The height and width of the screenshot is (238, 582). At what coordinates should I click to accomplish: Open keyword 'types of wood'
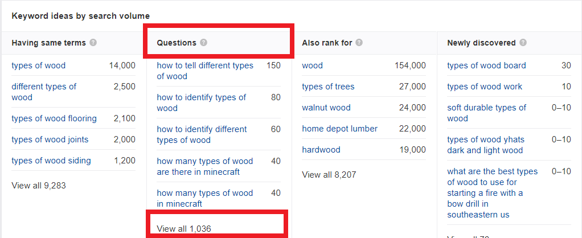click(x=39, y=65)
